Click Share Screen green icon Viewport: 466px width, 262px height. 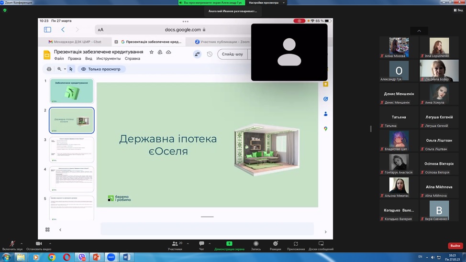click(229, 243)
